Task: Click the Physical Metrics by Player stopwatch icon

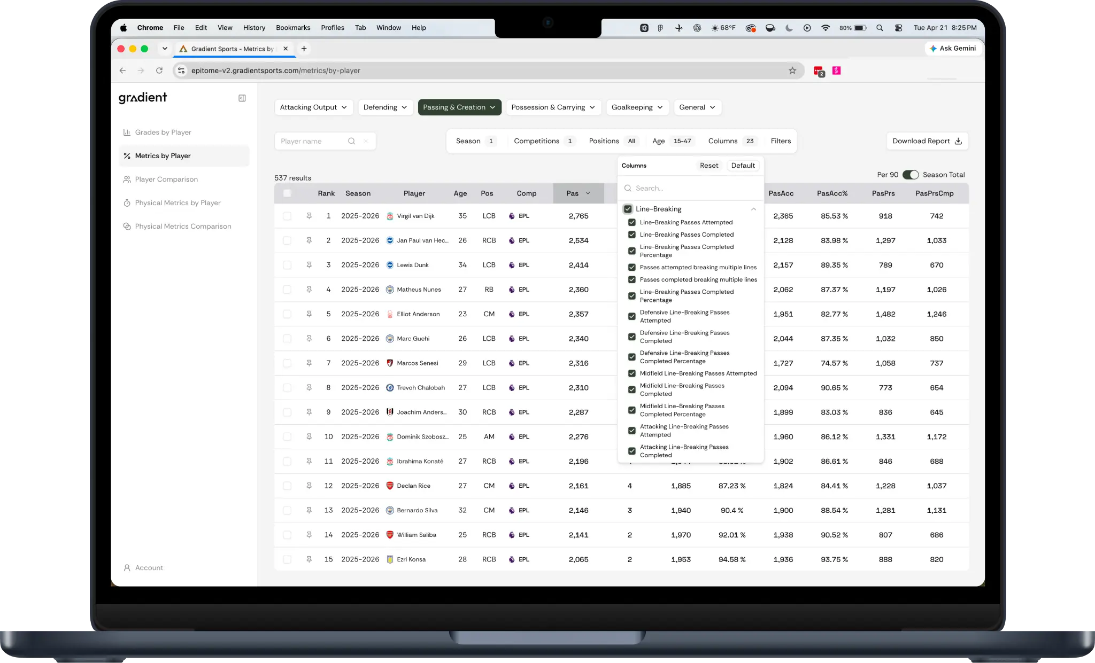Action: pyautogui.click(x=127, y=203)
